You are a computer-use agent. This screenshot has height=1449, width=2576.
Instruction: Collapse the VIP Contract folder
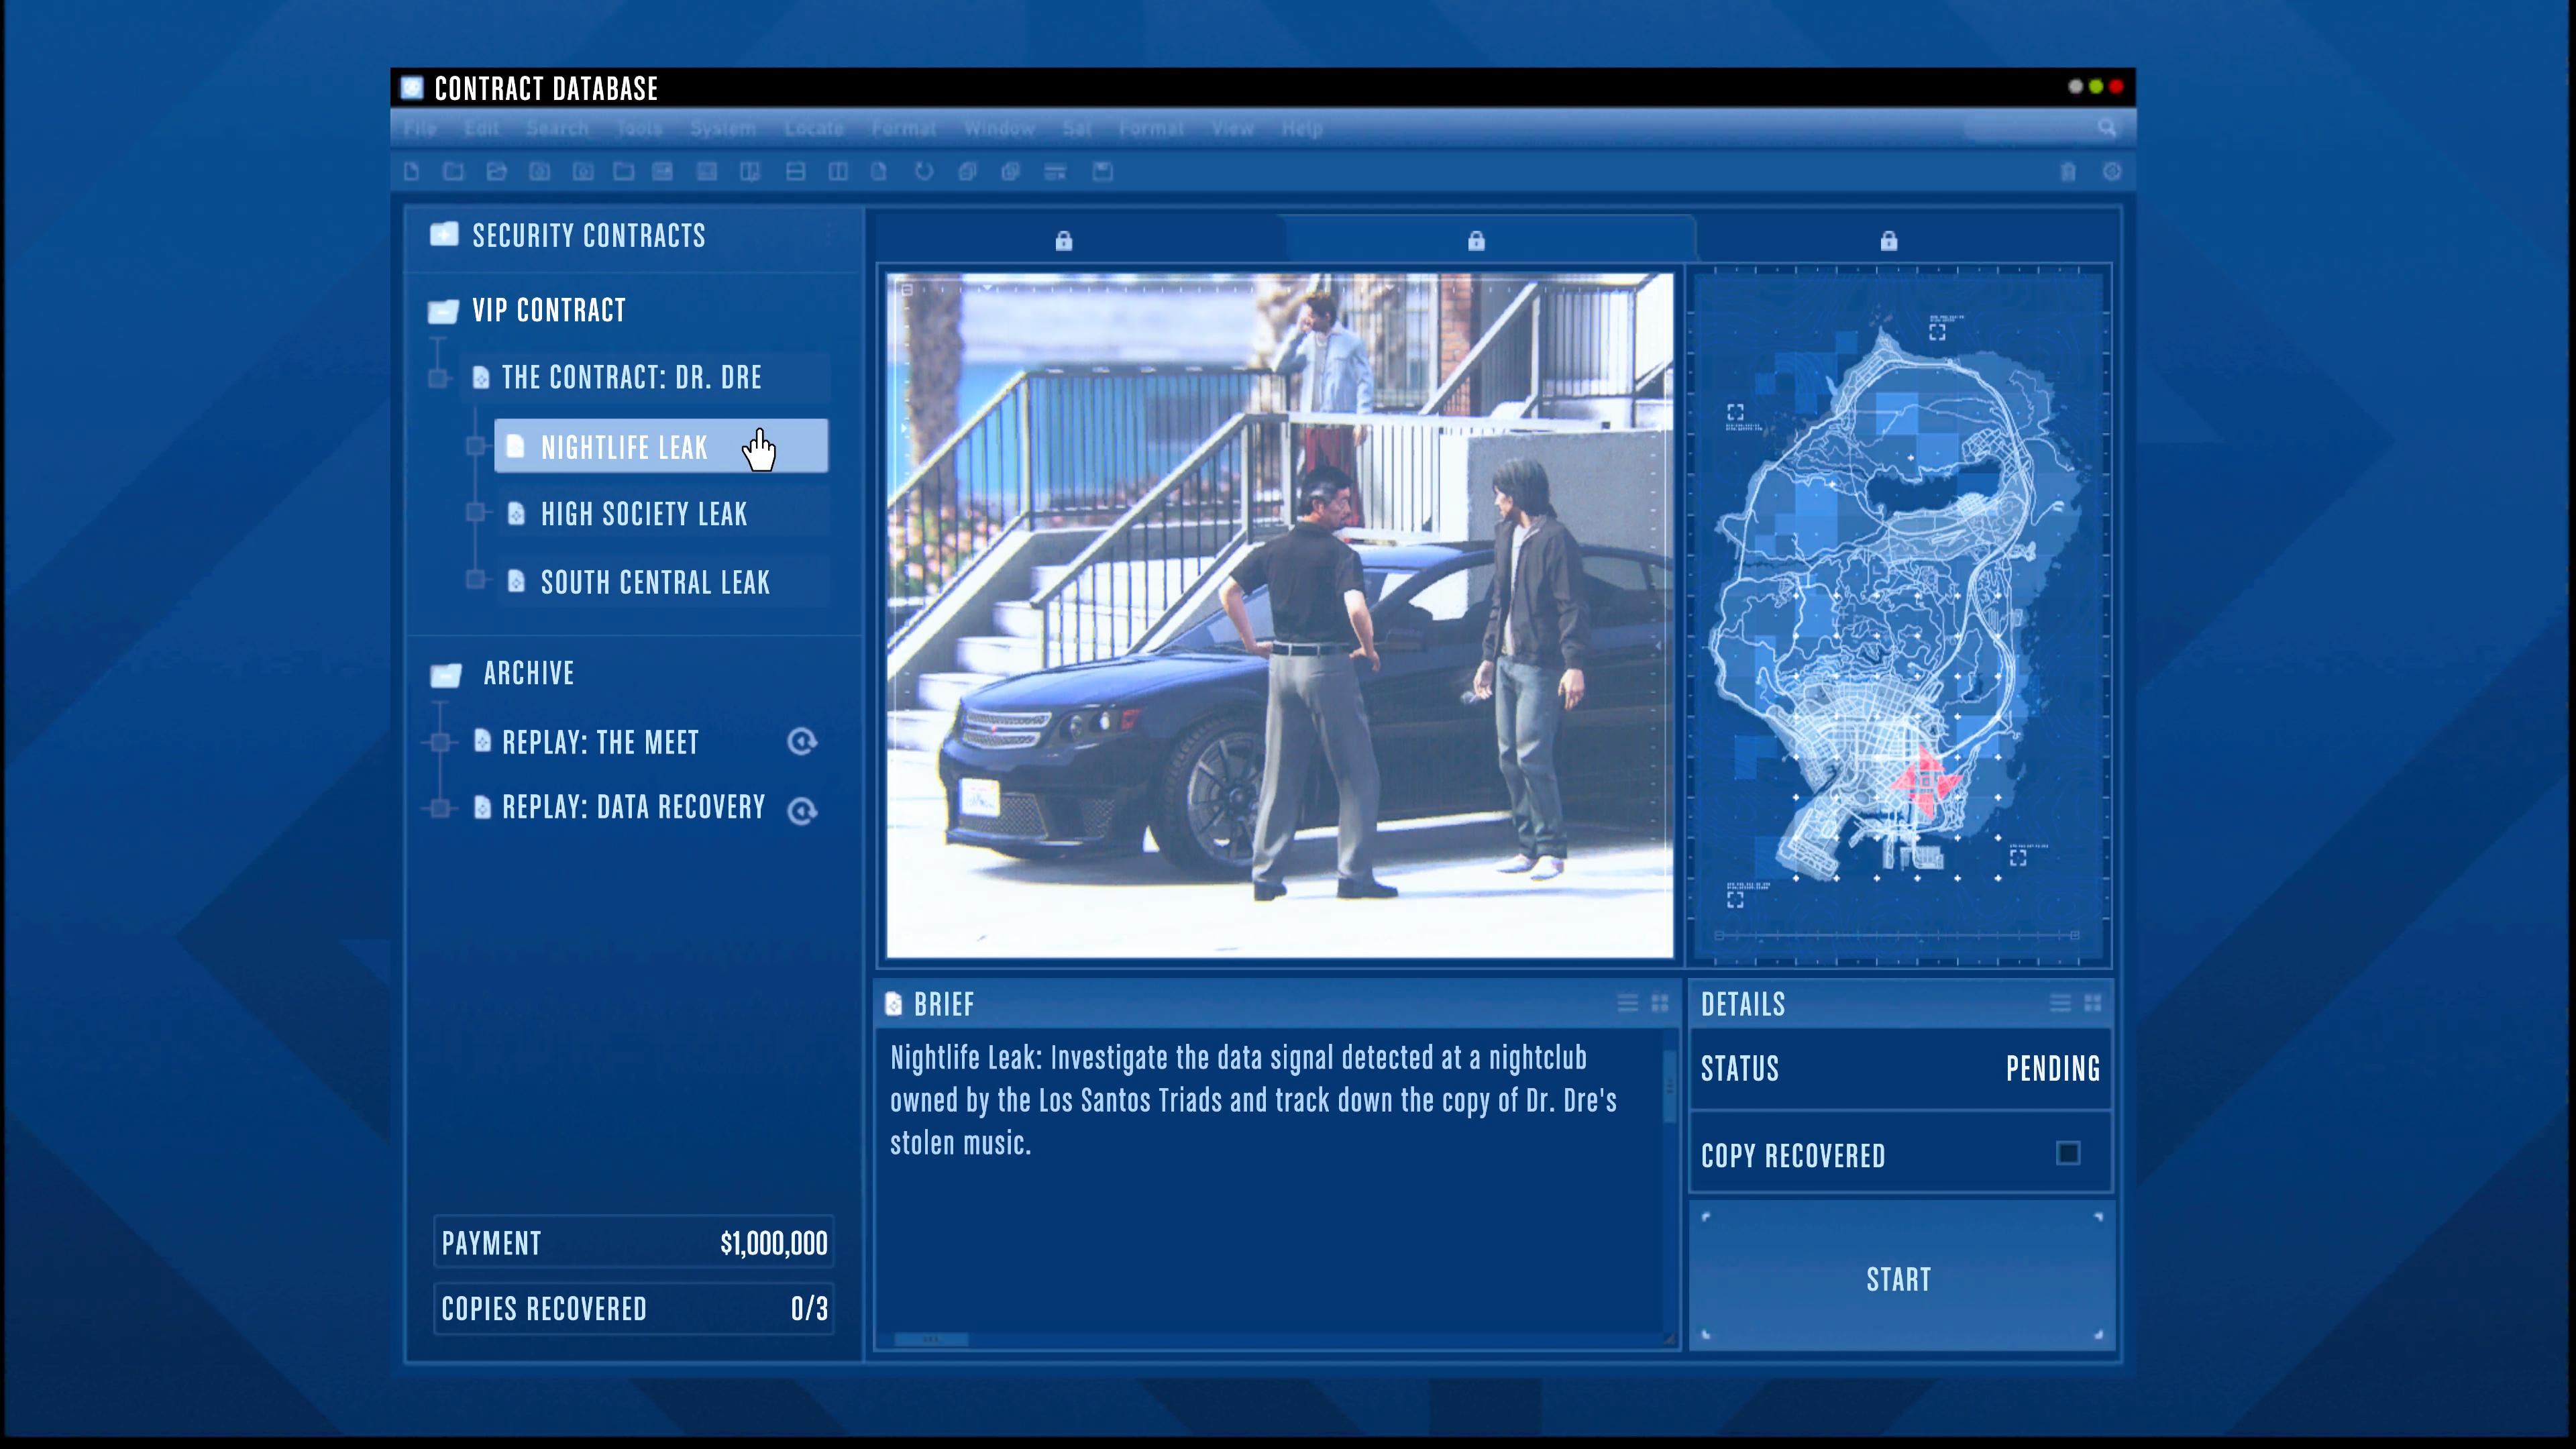pos(443,311)
